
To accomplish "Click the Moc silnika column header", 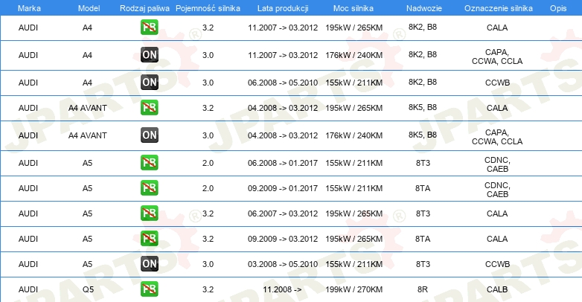I will 354,8.
